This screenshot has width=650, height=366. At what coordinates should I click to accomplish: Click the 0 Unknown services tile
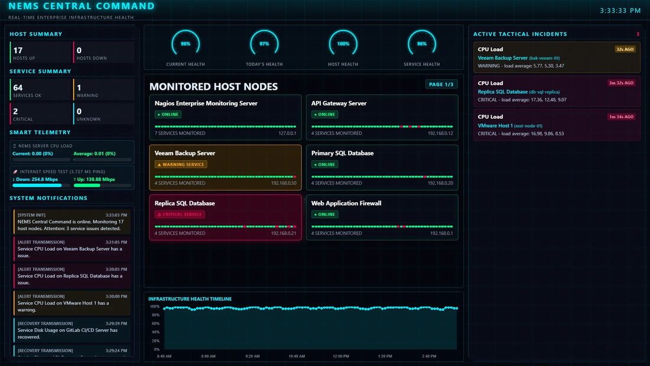pyautogui.click(x=103, y=114)
